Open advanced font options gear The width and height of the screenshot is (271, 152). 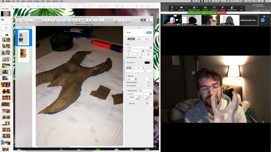coord(148,54)
